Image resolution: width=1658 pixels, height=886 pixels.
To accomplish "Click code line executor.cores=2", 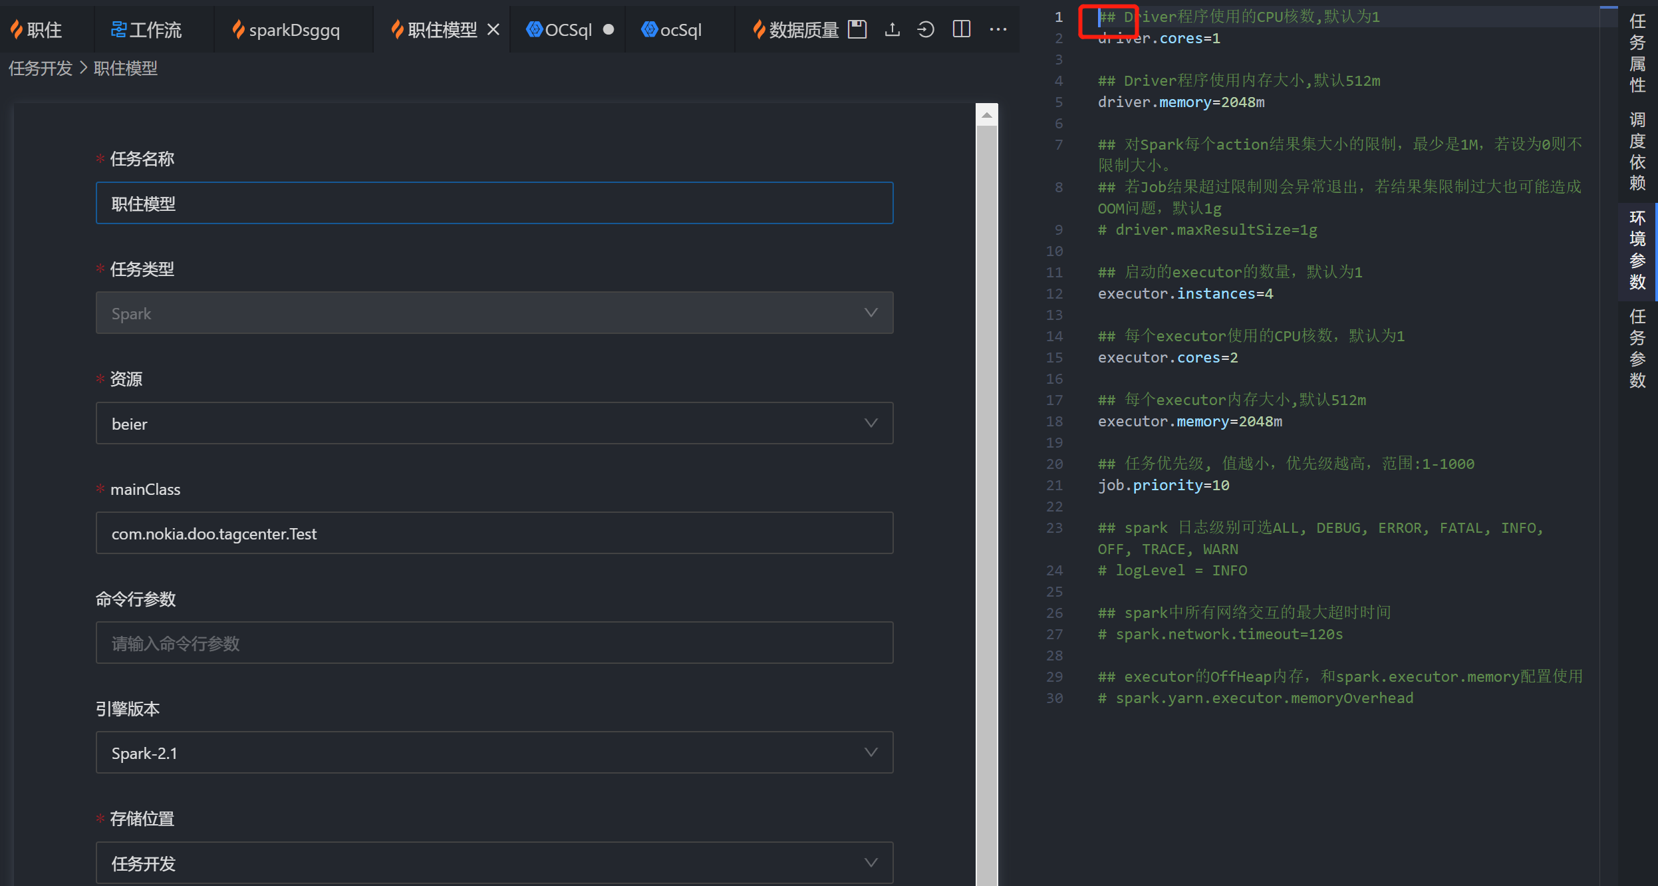I will [x=1168, y=357].
